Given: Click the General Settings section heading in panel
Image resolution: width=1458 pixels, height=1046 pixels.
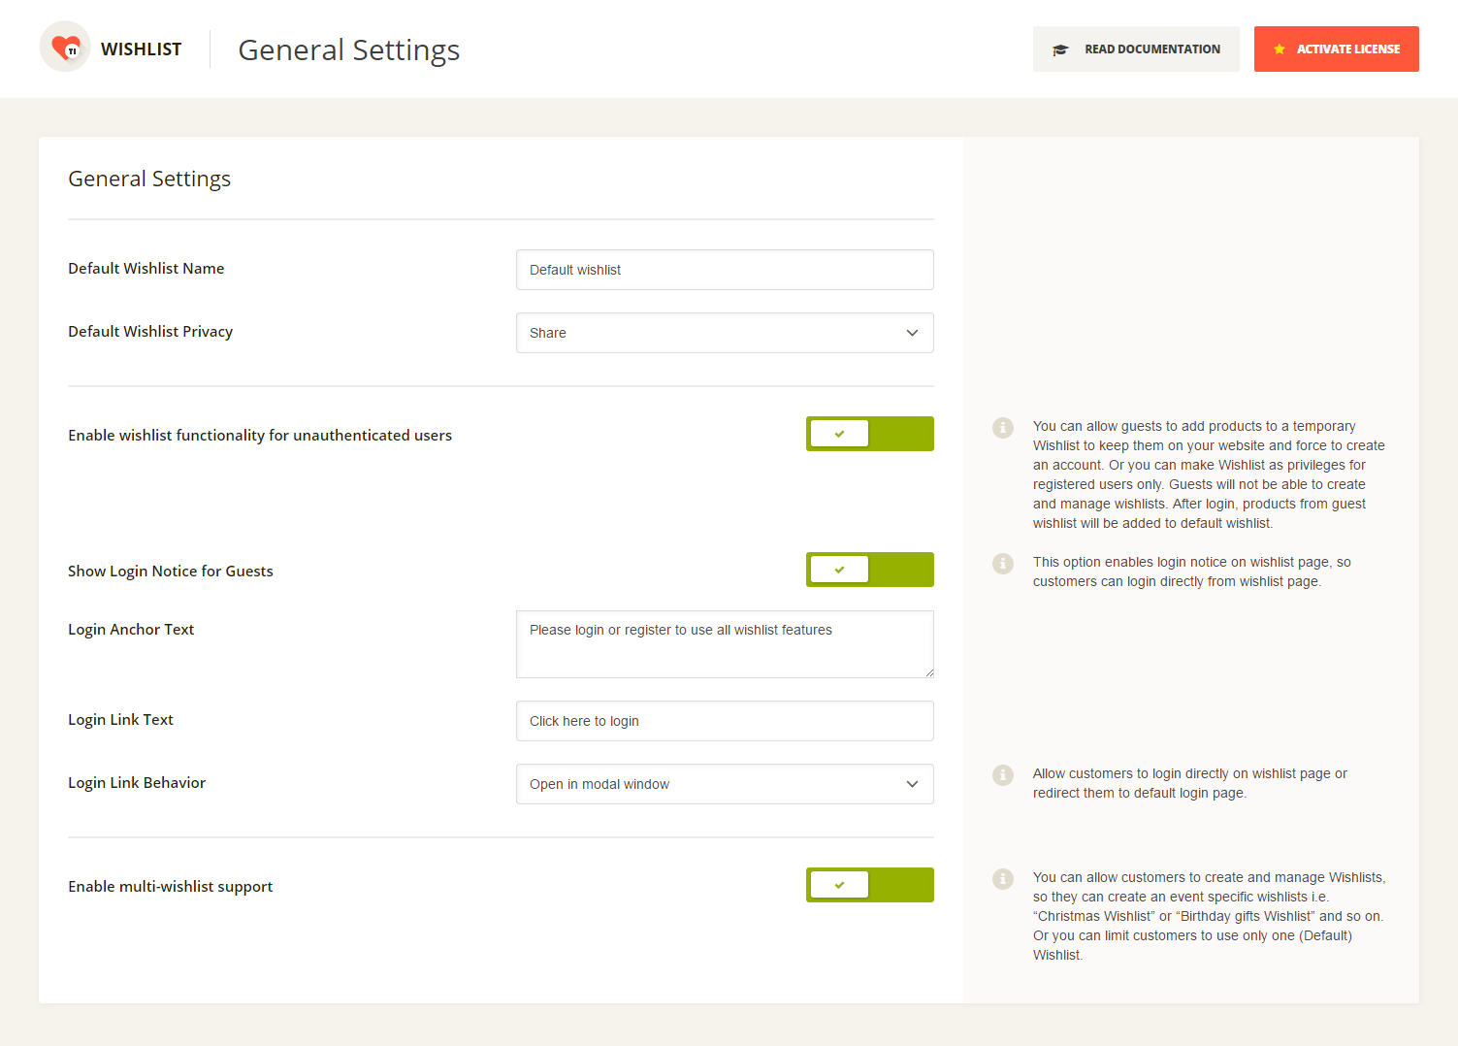Looking at the screenshot, I should tap(149, 180).
